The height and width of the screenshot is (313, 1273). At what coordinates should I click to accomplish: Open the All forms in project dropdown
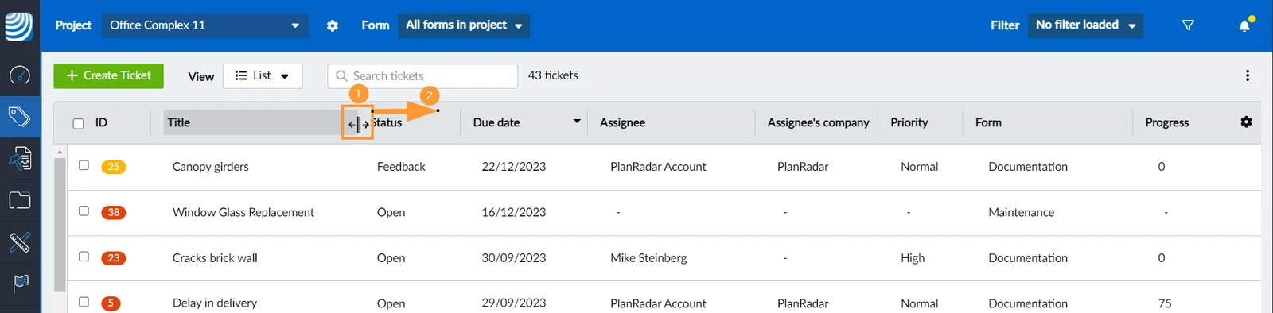pyautogui.click(x=464, y=25)
